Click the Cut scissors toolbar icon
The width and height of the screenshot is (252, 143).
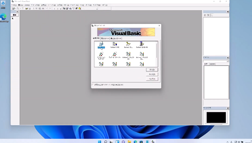click(34, 8)
